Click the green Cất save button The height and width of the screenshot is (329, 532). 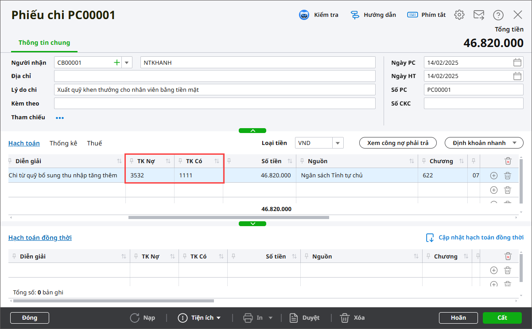click(502, 318)
